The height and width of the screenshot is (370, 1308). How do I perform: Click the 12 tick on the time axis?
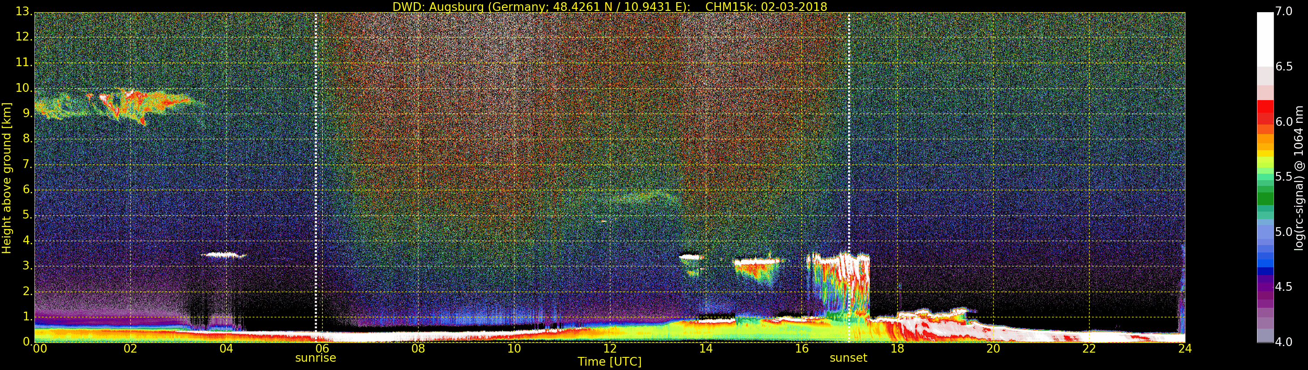click(610, 349)
